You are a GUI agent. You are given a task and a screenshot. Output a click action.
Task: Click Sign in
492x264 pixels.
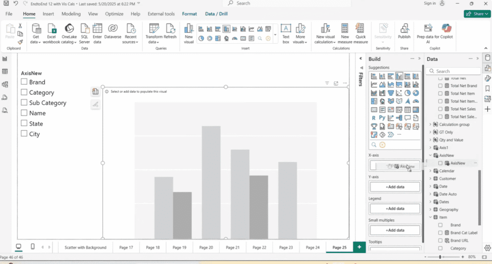(x=434, y=3)
